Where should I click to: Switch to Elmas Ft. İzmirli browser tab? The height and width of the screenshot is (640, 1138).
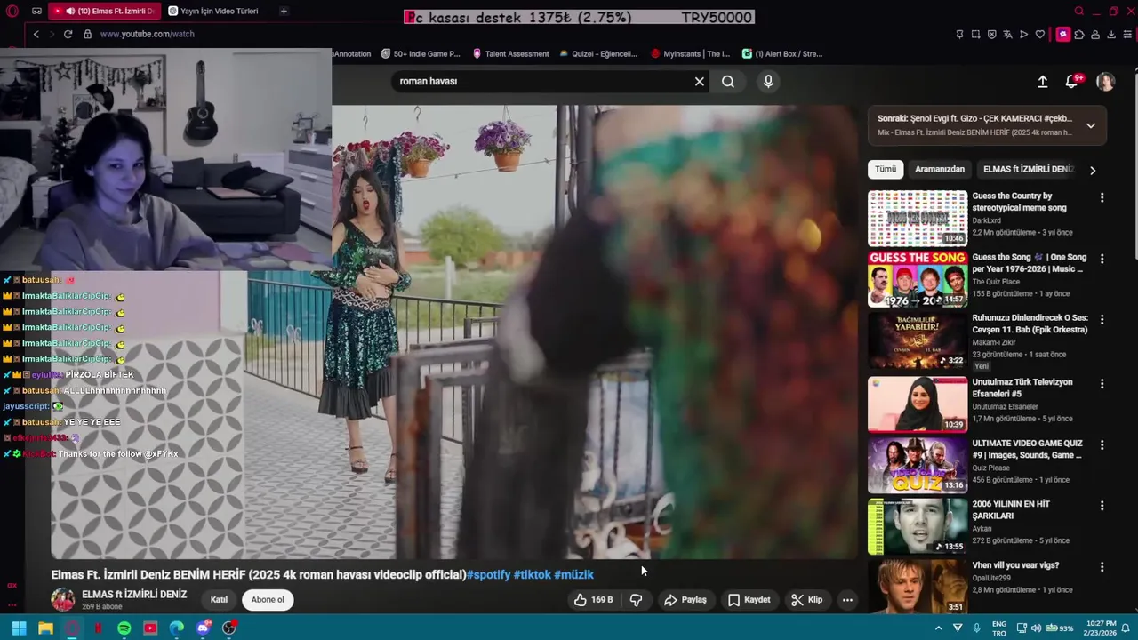103,11
